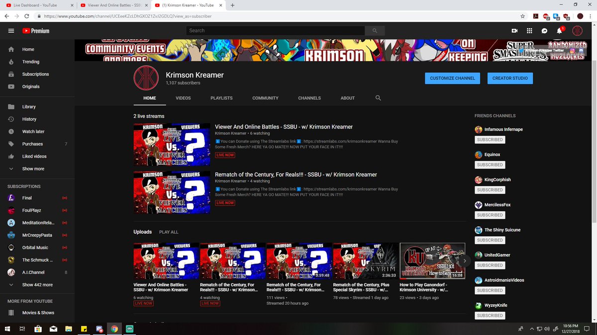Open the MrCreepyPasta subscription channel
Viewport: 597px width, 335px height.
pos(37,235)
